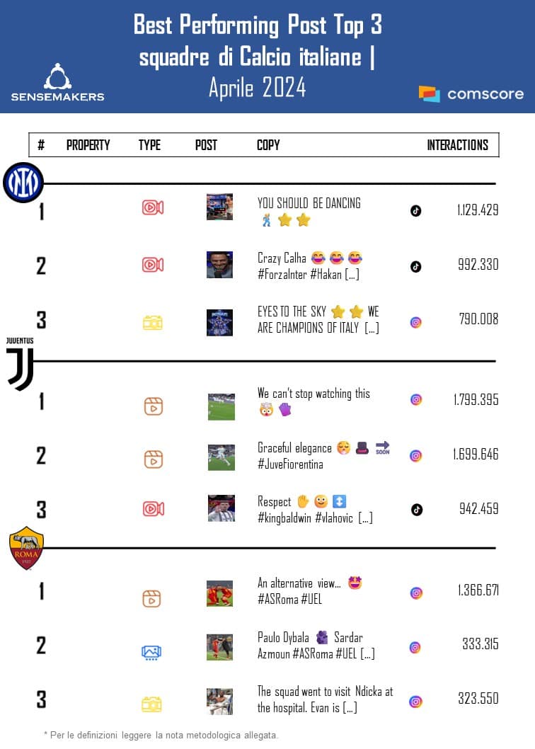
Task: Click reel type icon for Graceful elegance post
Action: click(x=153, y=459)
